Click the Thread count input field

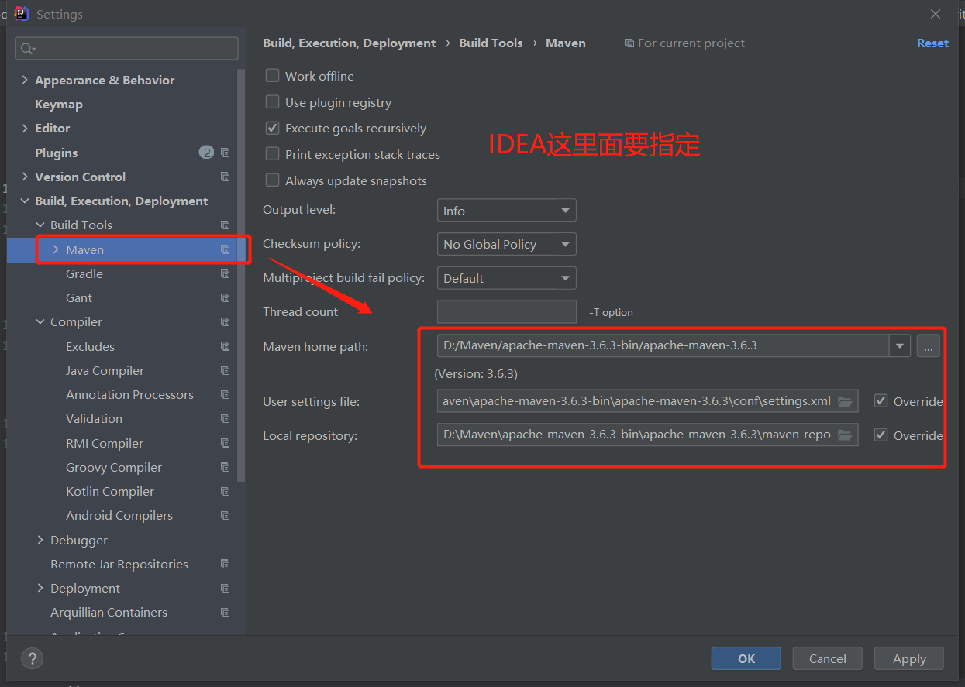tap(507, 311)
